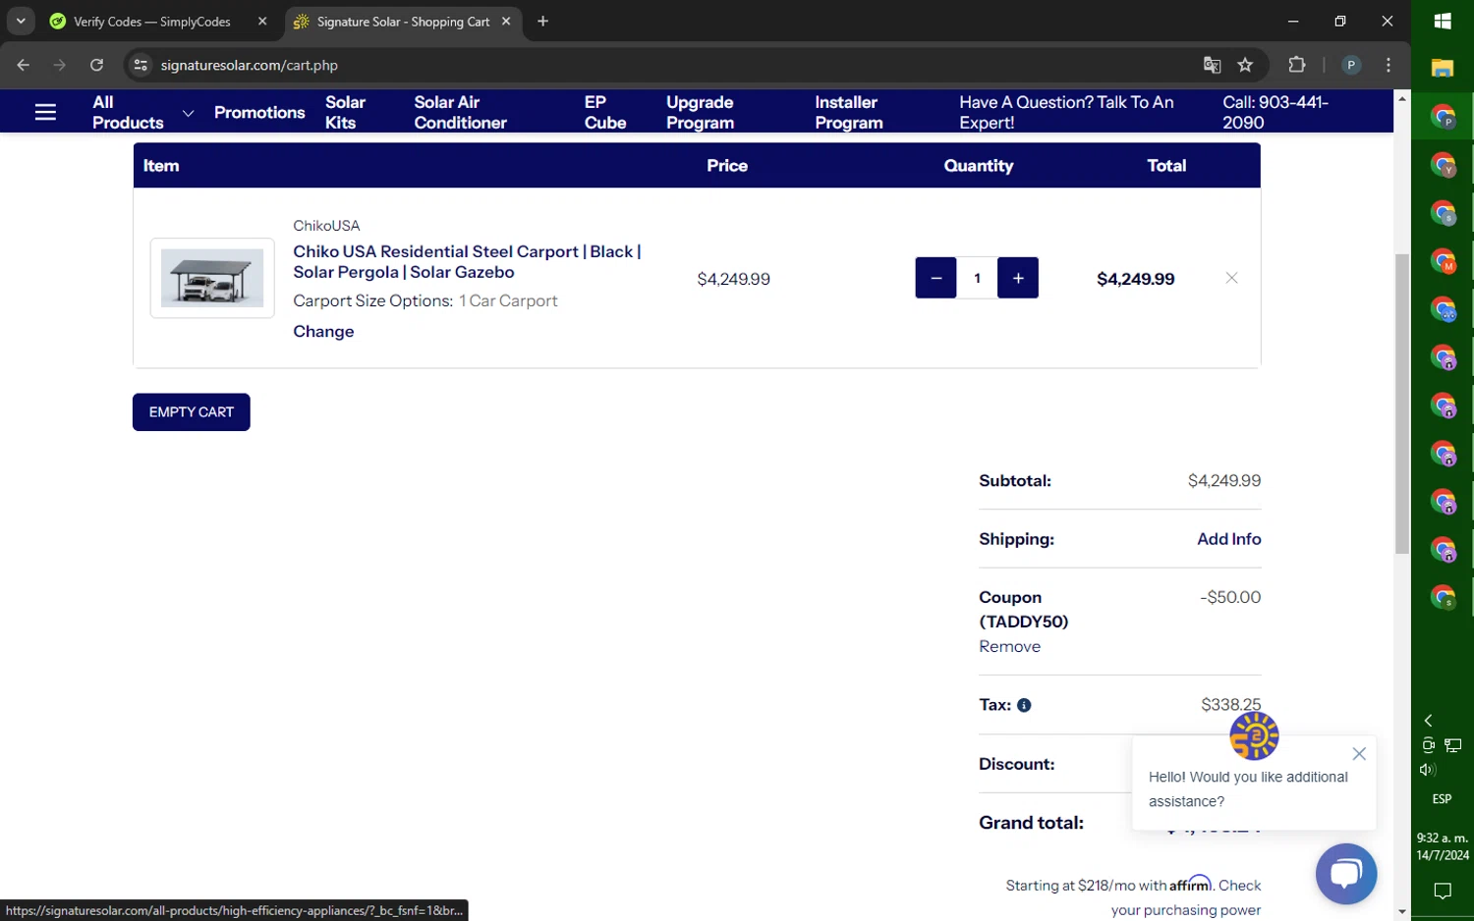Open the Chiko USA carport thumbnail
Screen dimensions: 1474x921
212,278
